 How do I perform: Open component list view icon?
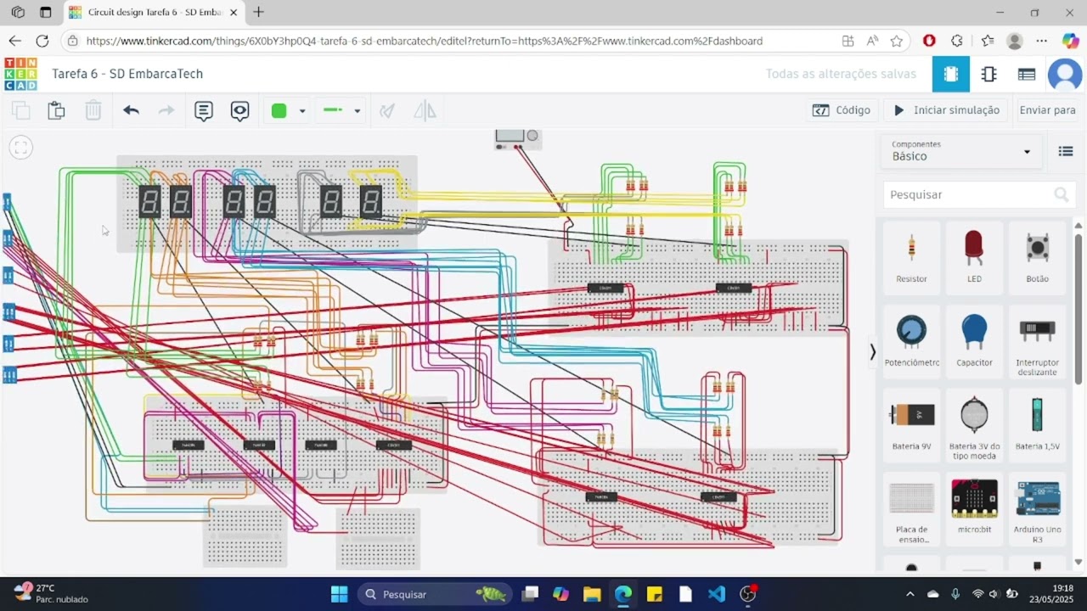[1027, 74]
